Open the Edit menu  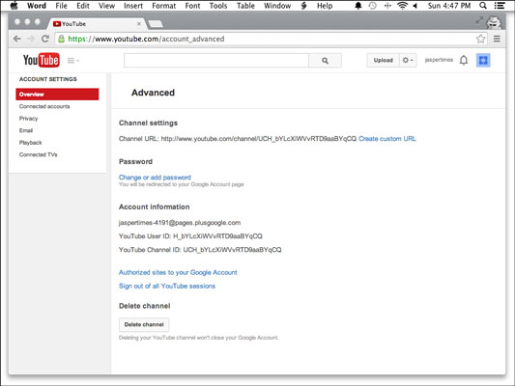pyautogui.click(x=83, y=6)
